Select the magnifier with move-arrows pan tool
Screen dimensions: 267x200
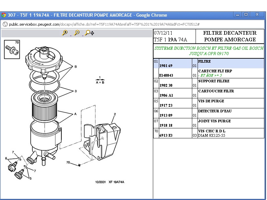[90, 33]
